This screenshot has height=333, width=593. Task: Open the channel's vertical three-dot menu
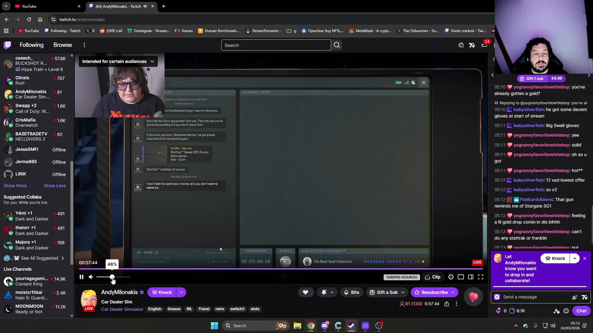tap(456, 304)
